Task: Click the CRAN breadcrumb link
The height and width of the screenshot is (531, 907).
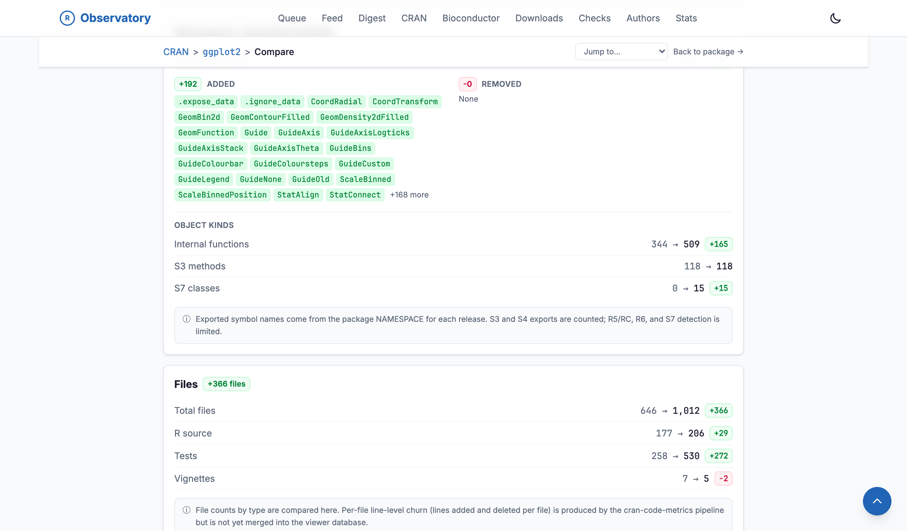Action: click(x=176, y=52)
